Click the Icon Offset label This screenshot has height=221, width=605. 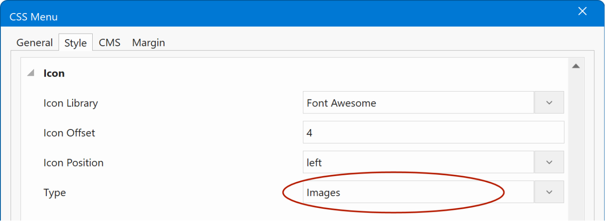(69, 133)
